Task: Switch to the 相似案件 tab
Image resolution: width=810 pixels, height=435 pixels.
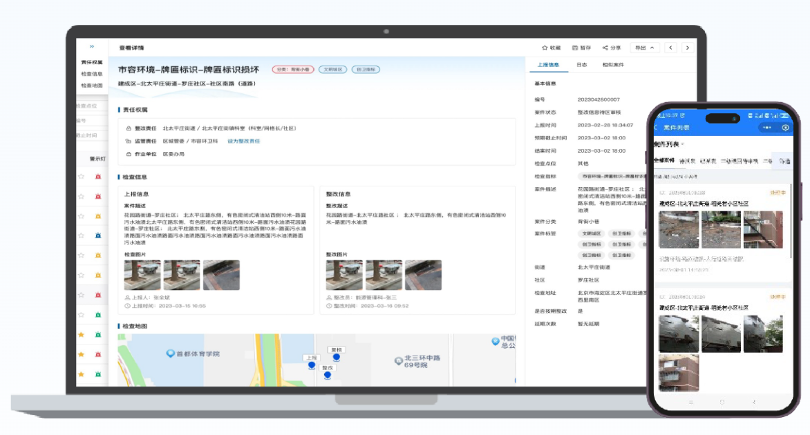Action: pyautogui.click(x=613, y=65)
